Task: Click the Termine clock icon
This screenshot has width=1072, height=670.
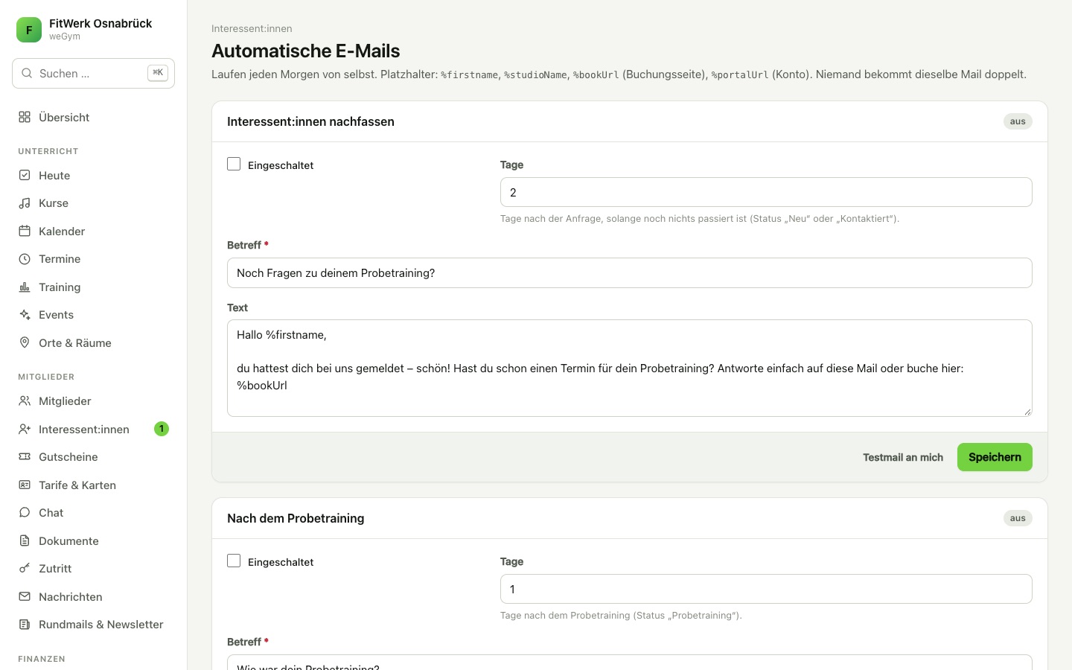Action: (25, 259)
